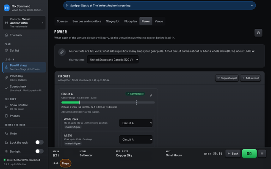Click the Band & stage person icon

point(6,67)
